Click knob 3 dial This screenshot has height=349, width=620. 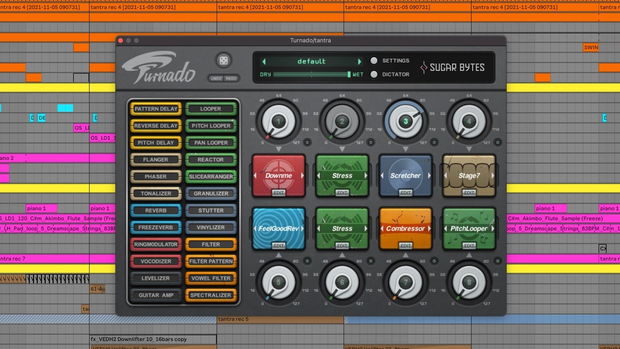tap(405, 121)
